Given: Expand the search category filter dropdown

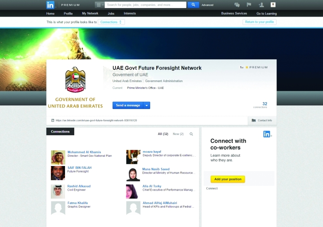Looking at the screenshot, I should tap(100, 5).
